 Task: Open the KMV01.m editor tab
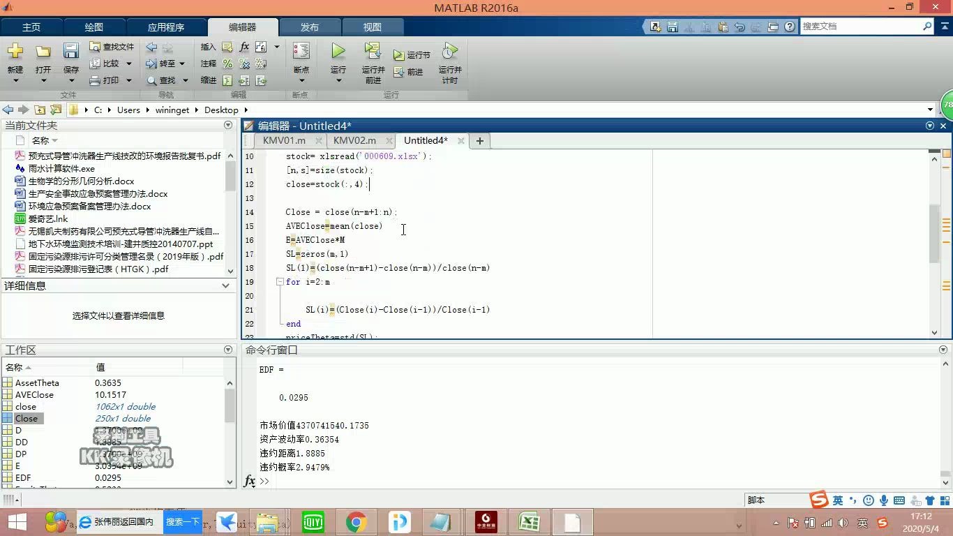click(284, 140)
